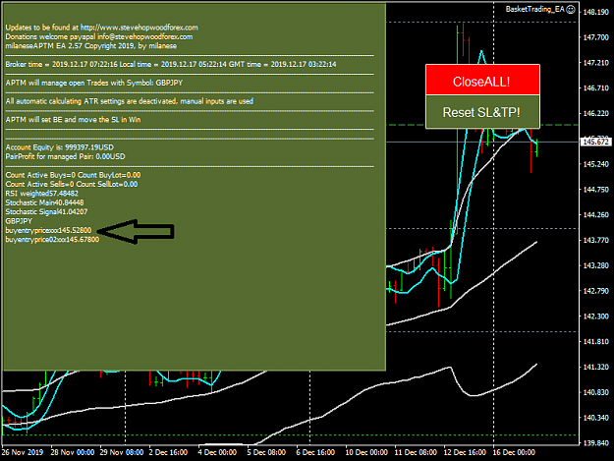Screen dimensions: 614x461
Task: Click the 145.240 price scale label
Action: coord(595,164)
